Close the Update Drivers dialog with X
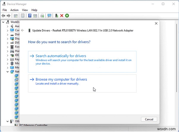This screenshot has height=132, width=179. [x=156, y=23]
